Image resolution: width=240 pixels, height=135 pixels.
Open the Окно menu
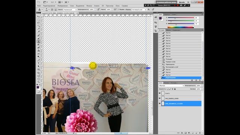point(117,6)
